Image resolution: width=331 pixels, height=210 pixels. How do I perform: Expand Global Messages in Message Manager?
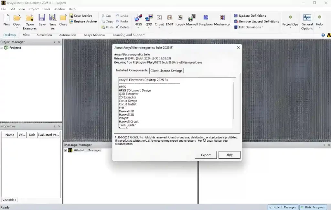[66, 150]
